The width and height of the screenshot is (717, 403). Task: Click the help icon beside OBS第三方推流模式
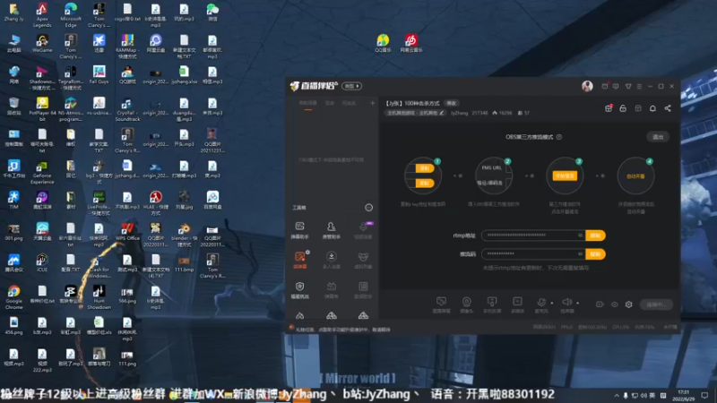pos(558,137)
